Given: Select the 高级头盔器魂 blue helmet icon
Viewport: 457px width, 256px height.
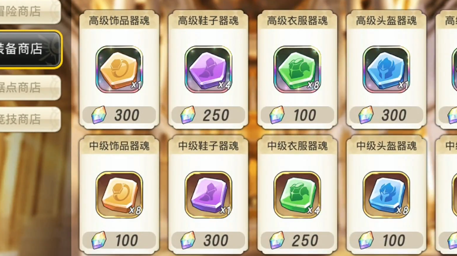Looking at the screenshot, I should click(x=386, y=69).
